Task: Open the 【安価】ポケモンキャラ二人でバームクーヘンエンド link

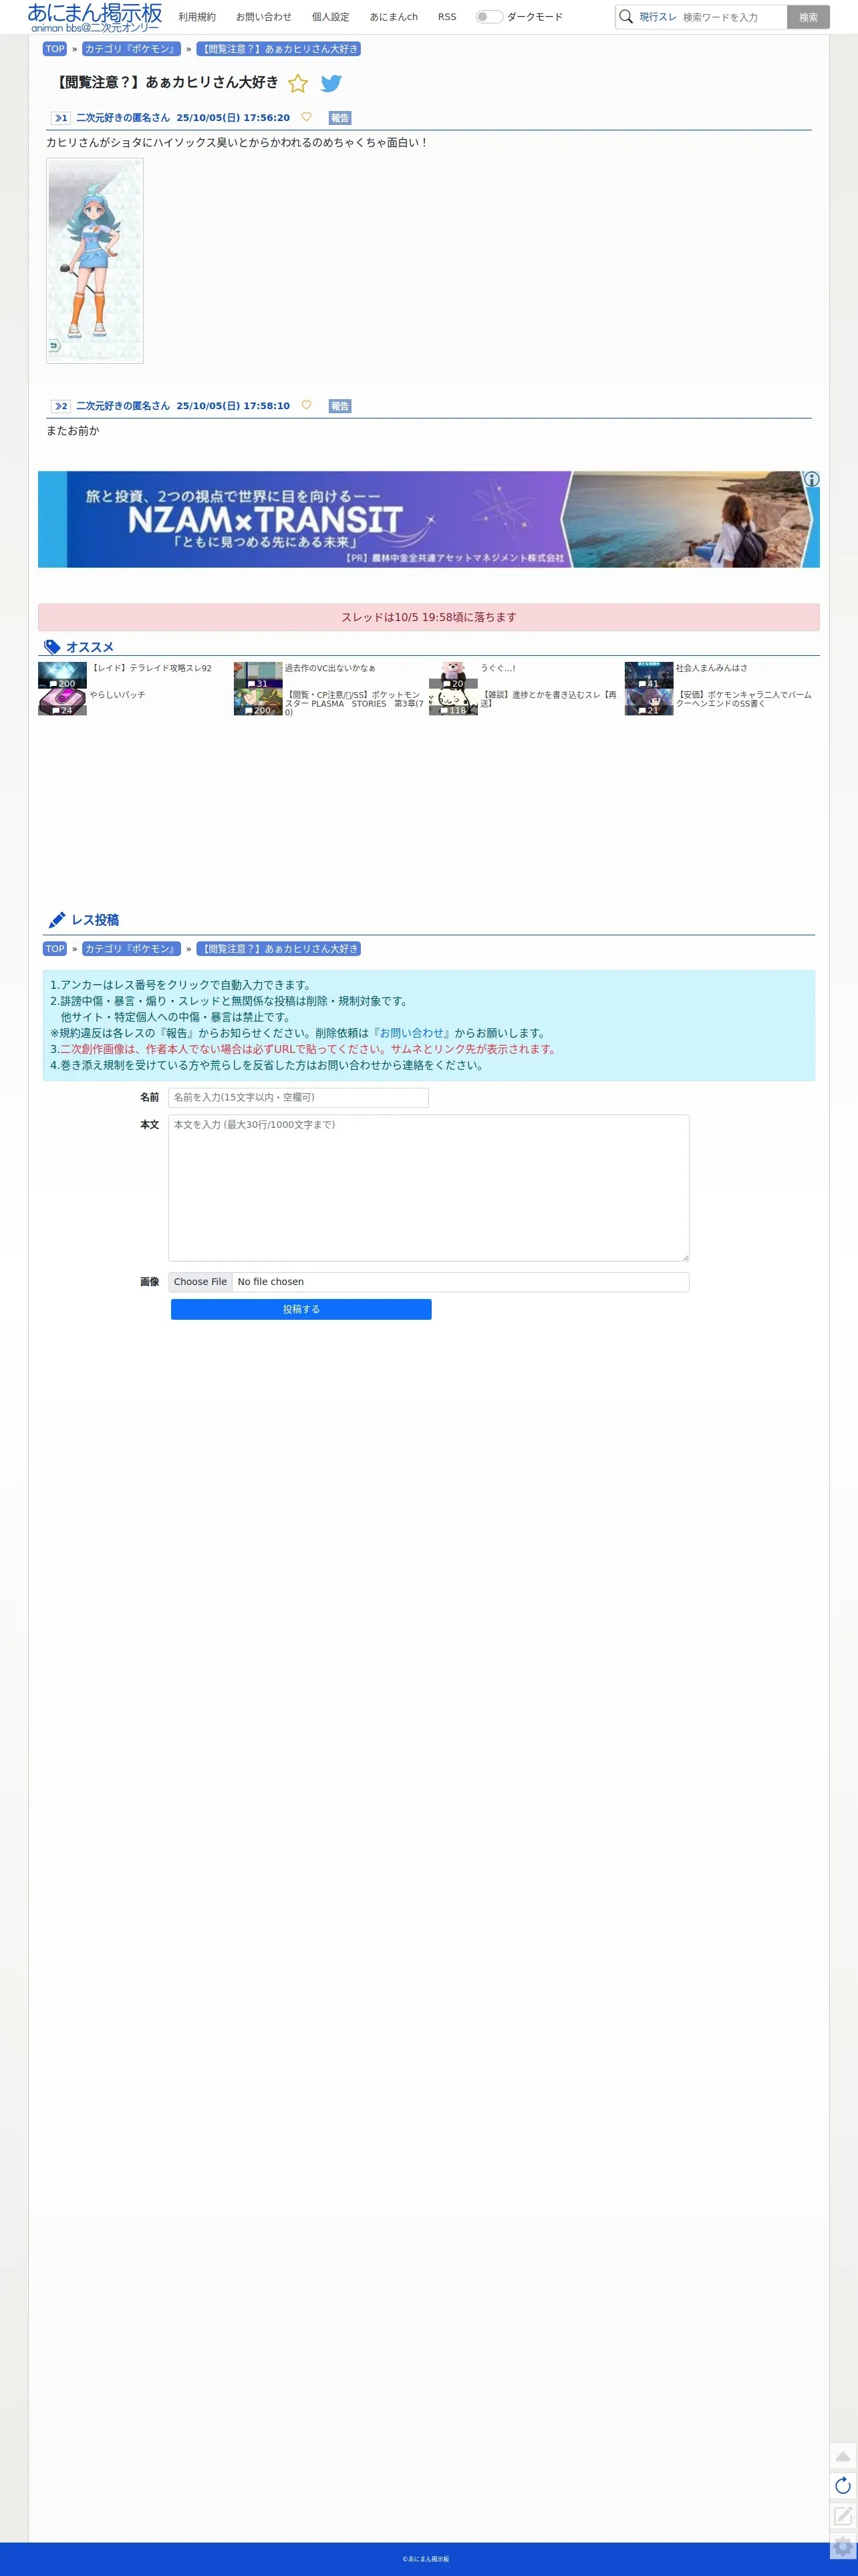Action: coord(743,699)
